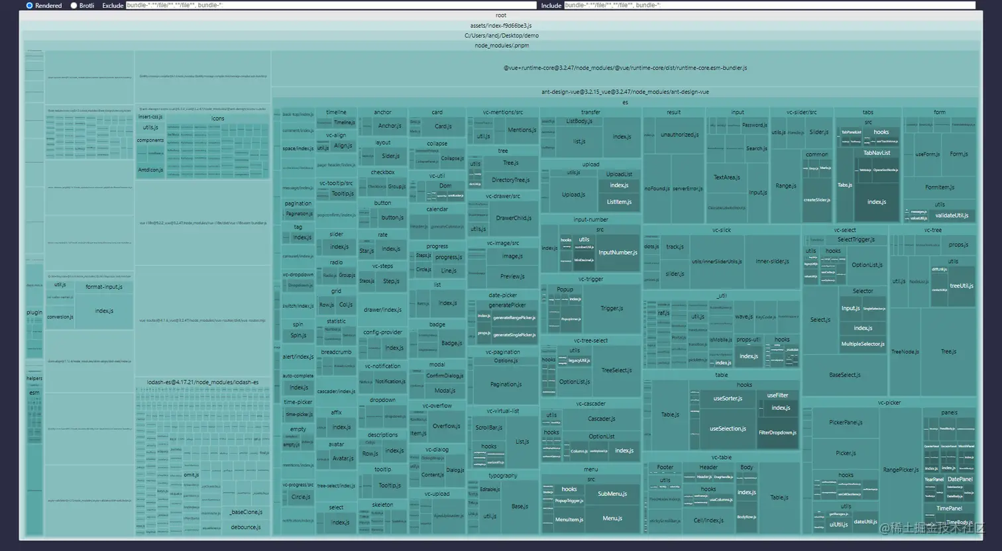The width and height of the screenshot is (1002, 551).
Task: Select the useForm.js cell
Action: click(x=927, y=154)
